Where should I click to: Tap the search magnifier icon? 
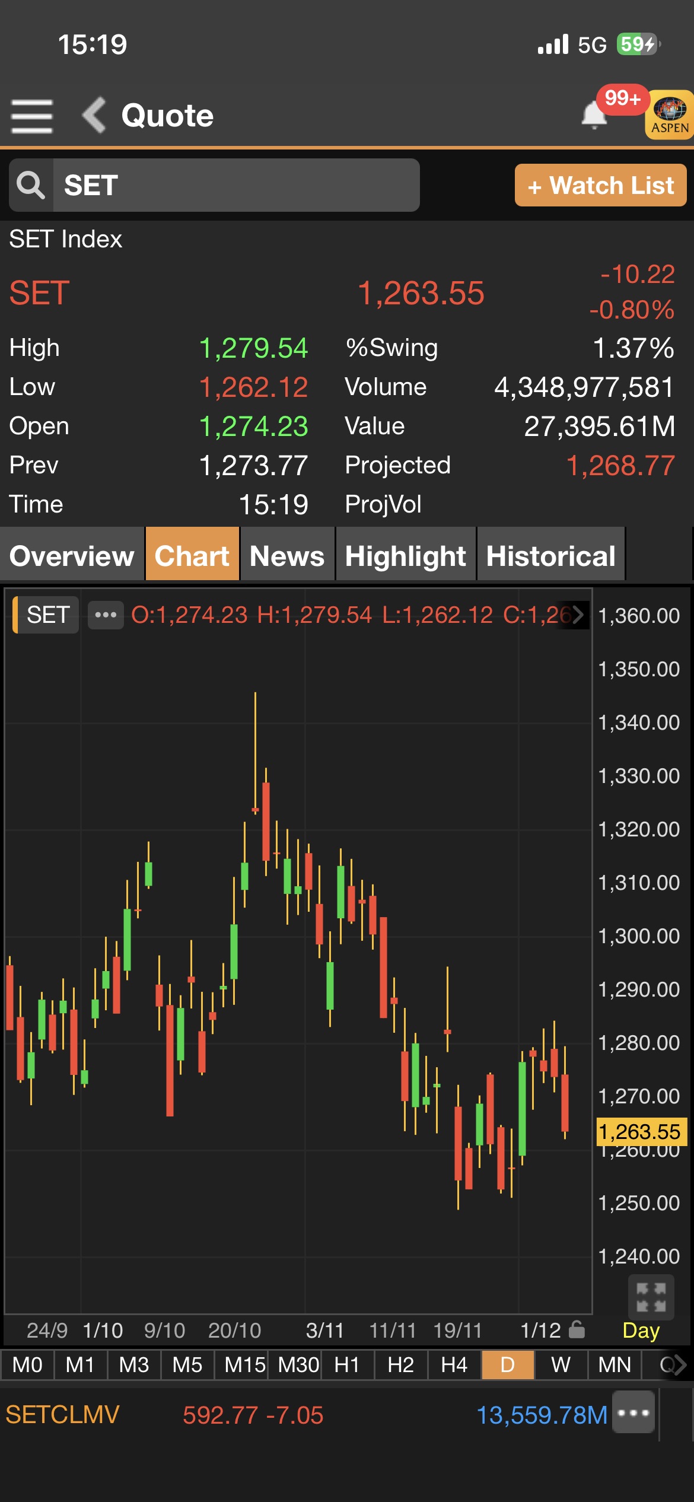[x=31, y=185]
